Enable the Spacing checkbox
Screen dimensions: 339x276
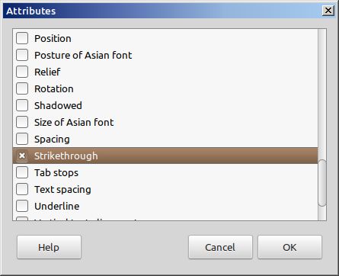(22, 139)
